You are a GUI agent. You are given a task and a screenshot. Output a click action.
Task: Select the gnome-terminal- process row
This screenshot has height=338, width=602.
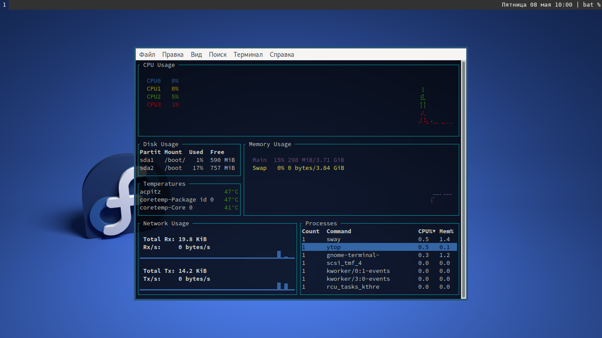[379, 255]
